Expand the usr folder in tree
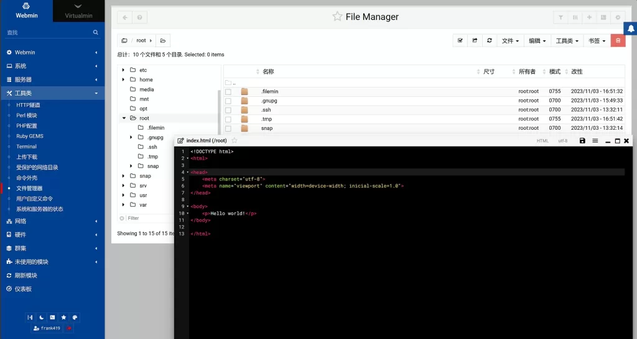This screenshot has width=637, height=339. (124, 195)
